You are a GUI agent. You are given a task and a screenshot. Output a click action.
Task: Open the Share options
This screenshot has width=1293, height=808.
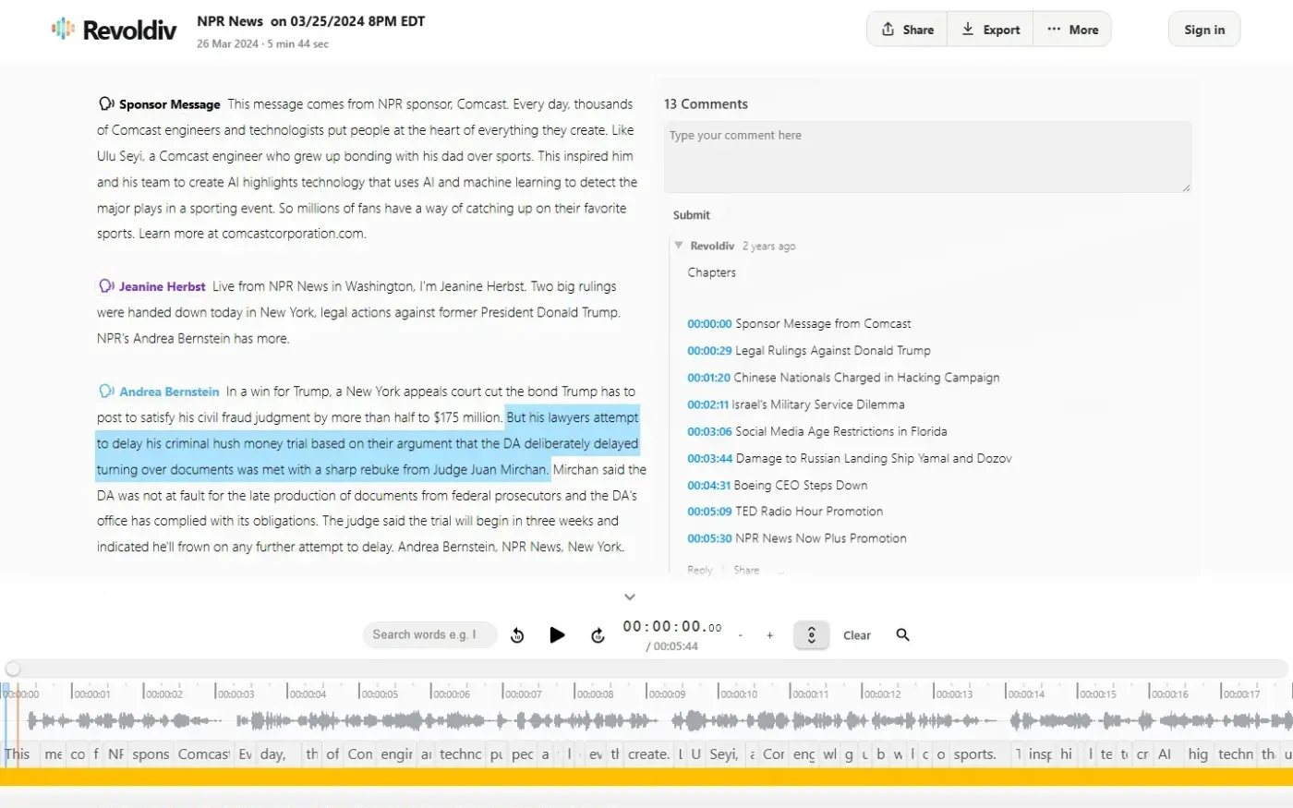click(x=907, y=30)
